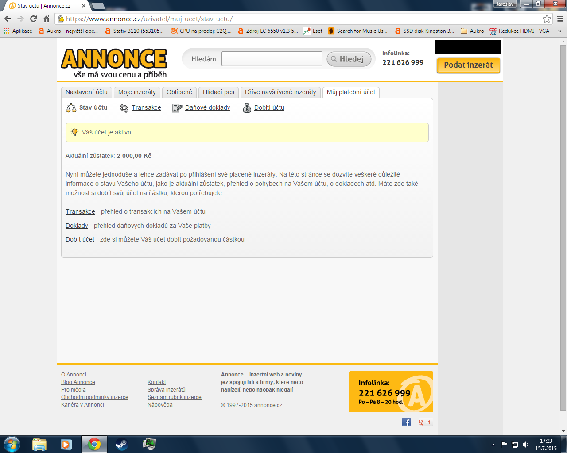Open the Windows Start menu
567x453 pixels.
pos(12,444)
